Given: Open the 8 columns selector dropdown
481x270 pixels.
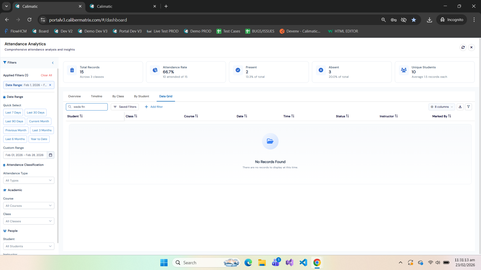Looking at the screenshot, I should click(x=442, y=107).
